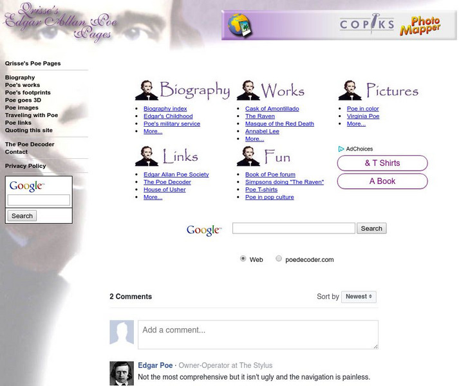Open the Book of Poe forum link

tap(270, 175)
